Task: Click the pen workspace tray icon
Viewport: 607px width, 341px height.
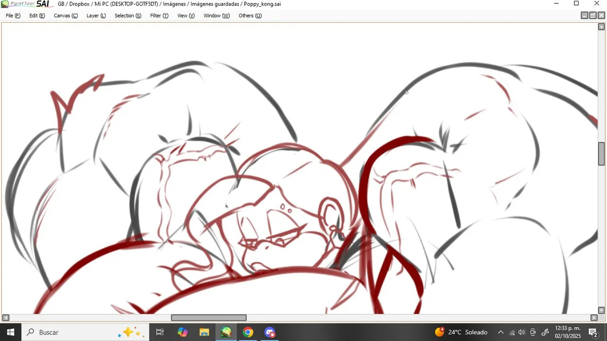Action: click(x=545, y=332)
